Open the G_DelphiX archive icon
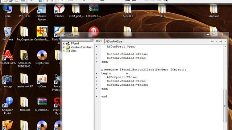Viewport: 232px width, 130px height. click(42, 104)
